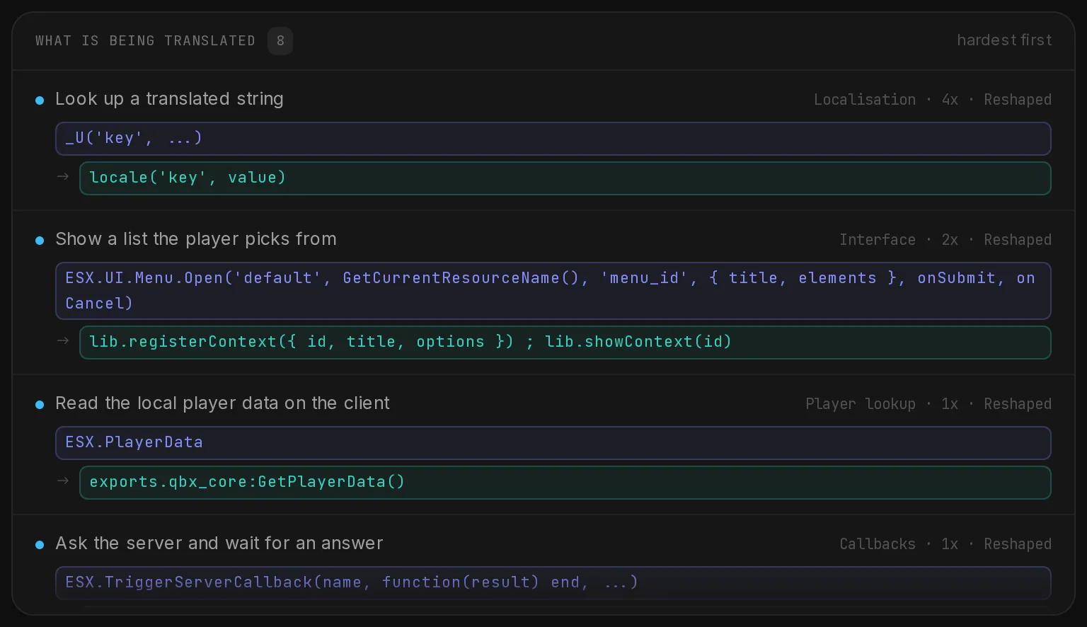Viewport: 1087px width, 627px height.
Task: Click the blue dot beside 'Ask the server and wait'
Action: tap(40, 545)
